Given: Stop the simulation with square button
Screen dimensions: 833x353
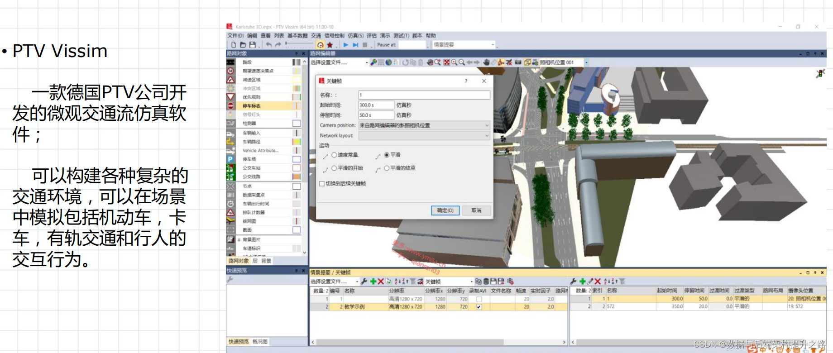Looking at the screenshot, I should coord(365,45).
